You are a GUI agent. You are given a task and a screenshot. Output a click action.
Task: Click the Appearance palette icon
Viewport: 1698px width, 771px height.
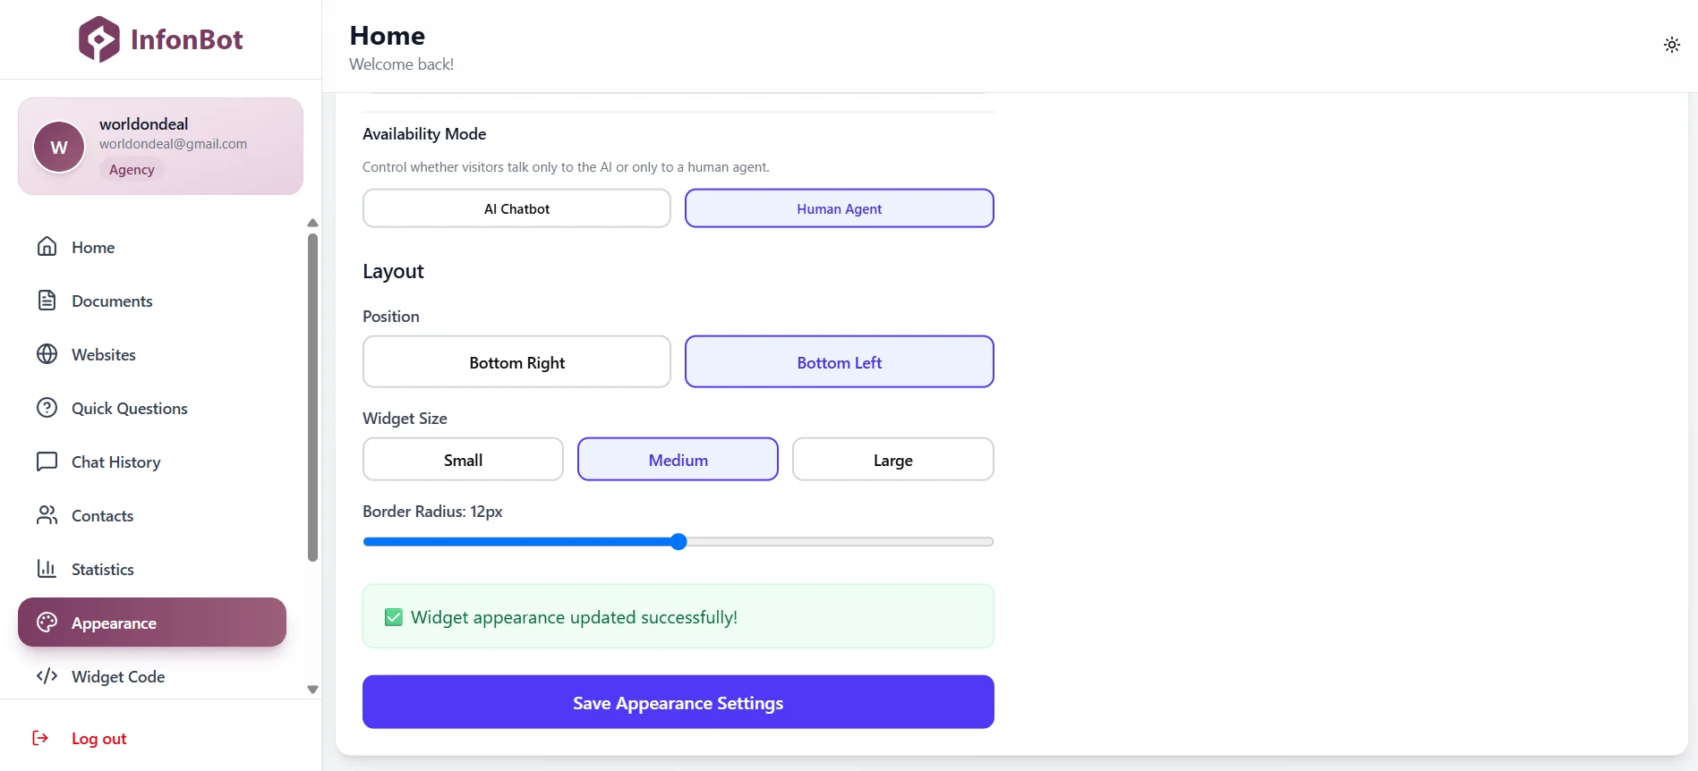(47, 623)
